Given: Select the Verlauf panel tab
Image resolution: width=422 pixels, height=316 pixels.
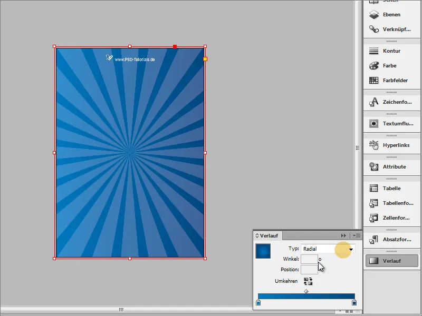Looking at the screenshot, I should click(268, 236).
